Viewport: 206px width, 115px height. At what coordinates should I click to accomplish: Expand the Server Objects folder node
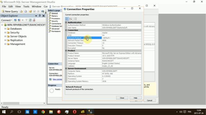pos(5,36)
